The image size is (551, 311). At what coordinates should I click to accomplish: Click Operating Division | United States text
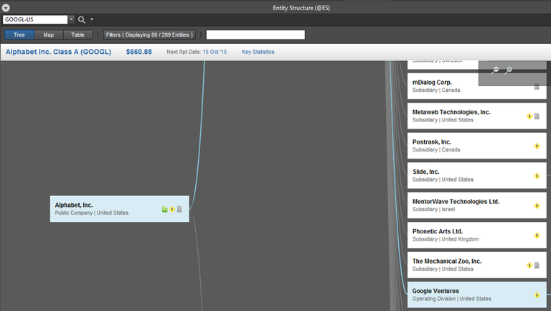pos(451,299)
